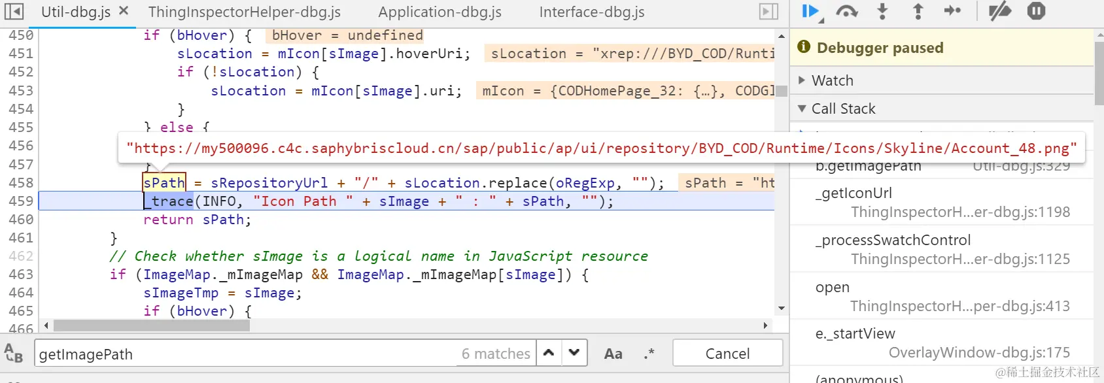Screen dimensions: 1104x383
Task: Click the ImageMap._mImageMap condition line
Action: tap(349, 275)
